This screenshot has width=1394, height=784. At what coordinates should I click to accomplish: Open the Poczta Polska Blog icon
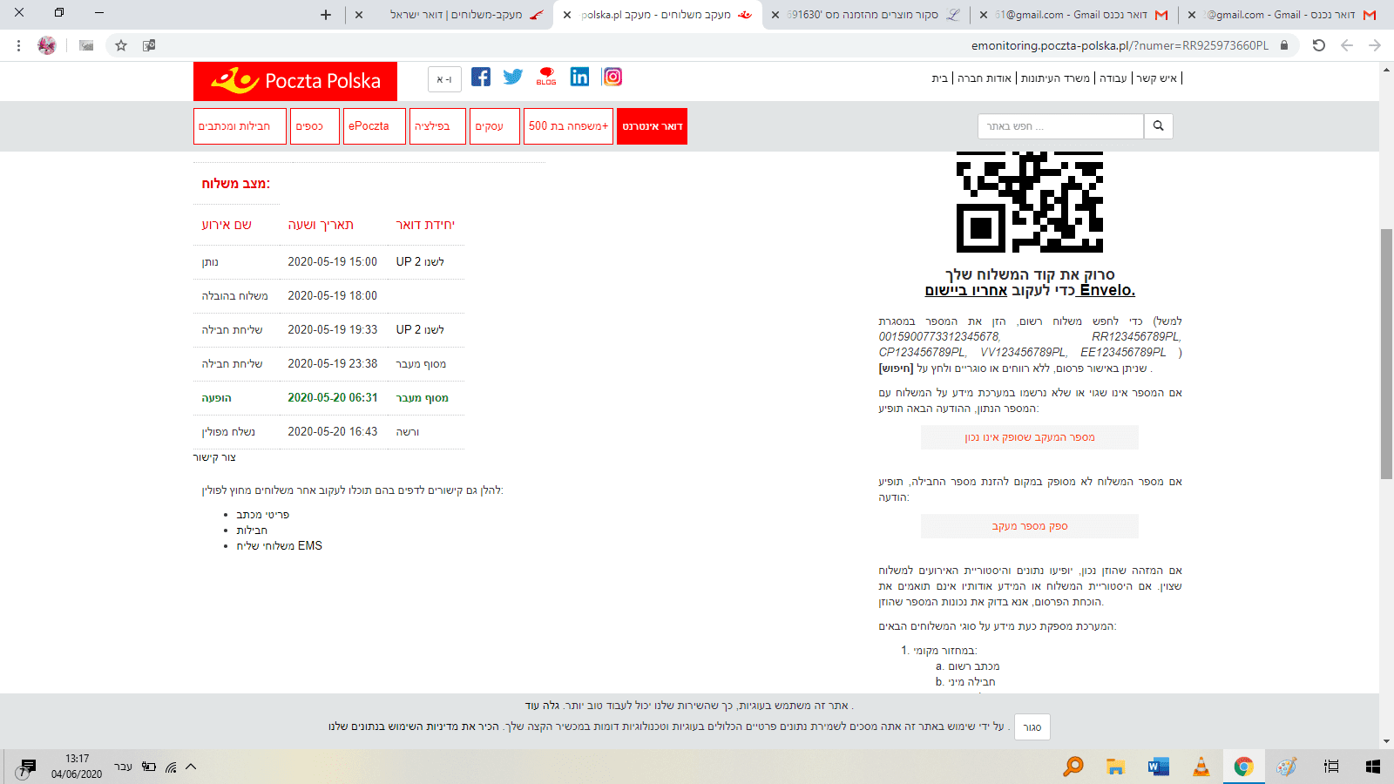pyautogui.click(x=546, y=78)
